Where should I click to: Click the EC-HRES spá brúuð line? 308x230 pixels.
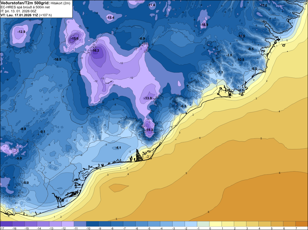tap(25, 7)
